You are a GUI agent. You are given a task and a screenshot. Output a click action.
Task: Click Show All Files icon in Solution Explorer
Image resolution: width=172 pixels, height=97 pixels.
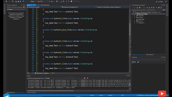[x=154, y=8]
